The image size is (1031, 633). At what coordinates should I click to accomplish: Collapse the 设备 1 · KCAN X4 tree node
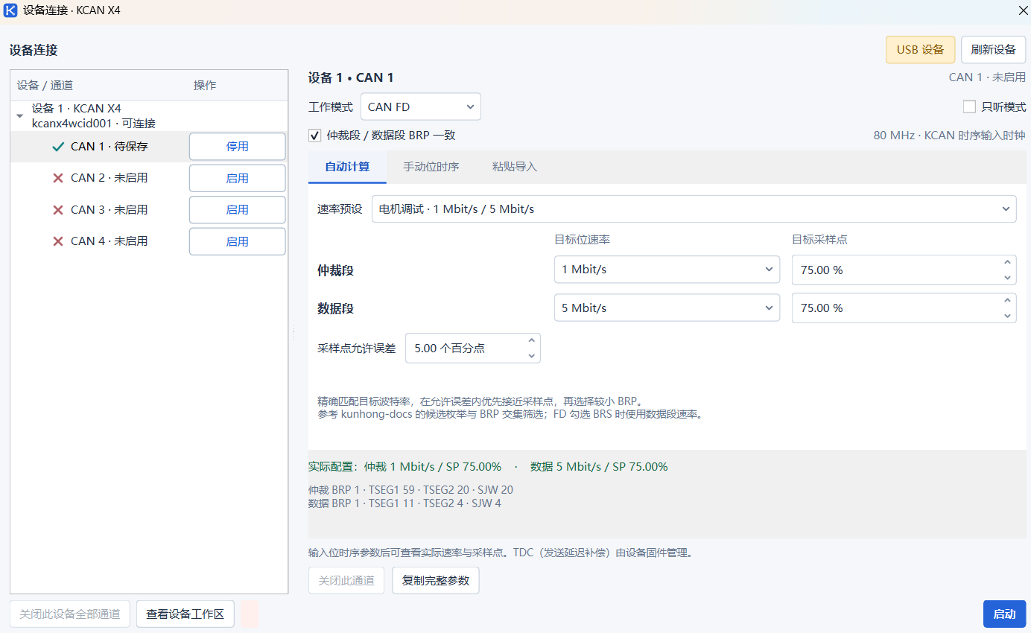click(x=20, y=116)
